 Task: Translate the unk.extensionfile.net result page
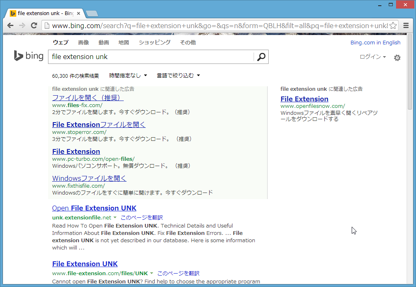click(x=142, y=217)
